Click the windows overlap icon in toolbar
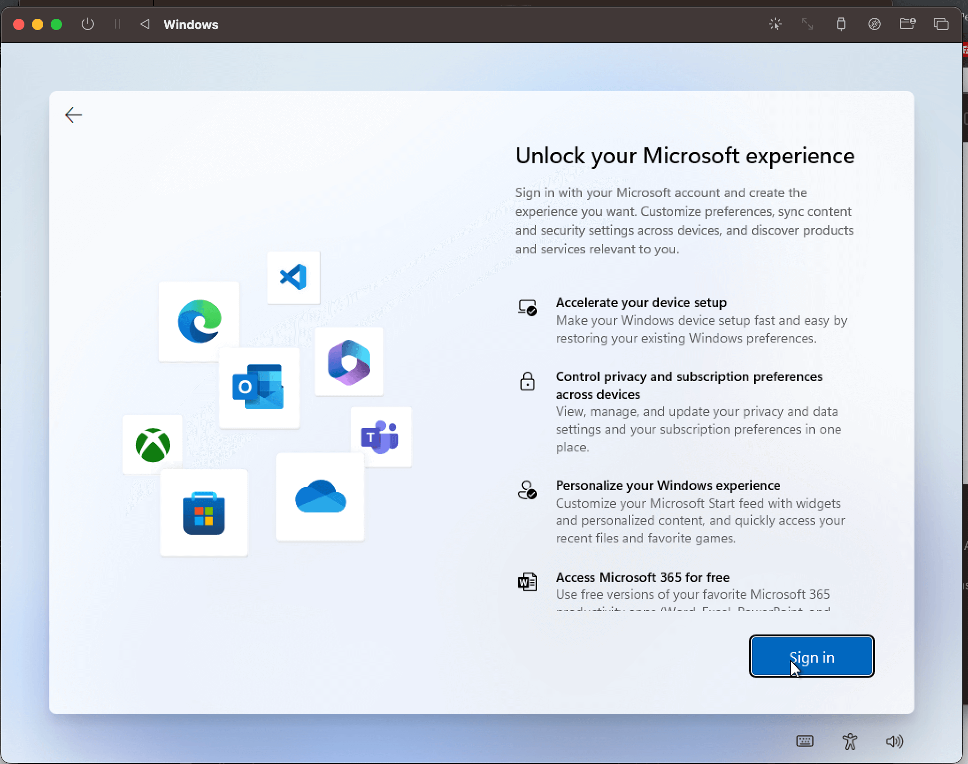The width and height of the screenshot is (968, 764). (x=941, y=24)
